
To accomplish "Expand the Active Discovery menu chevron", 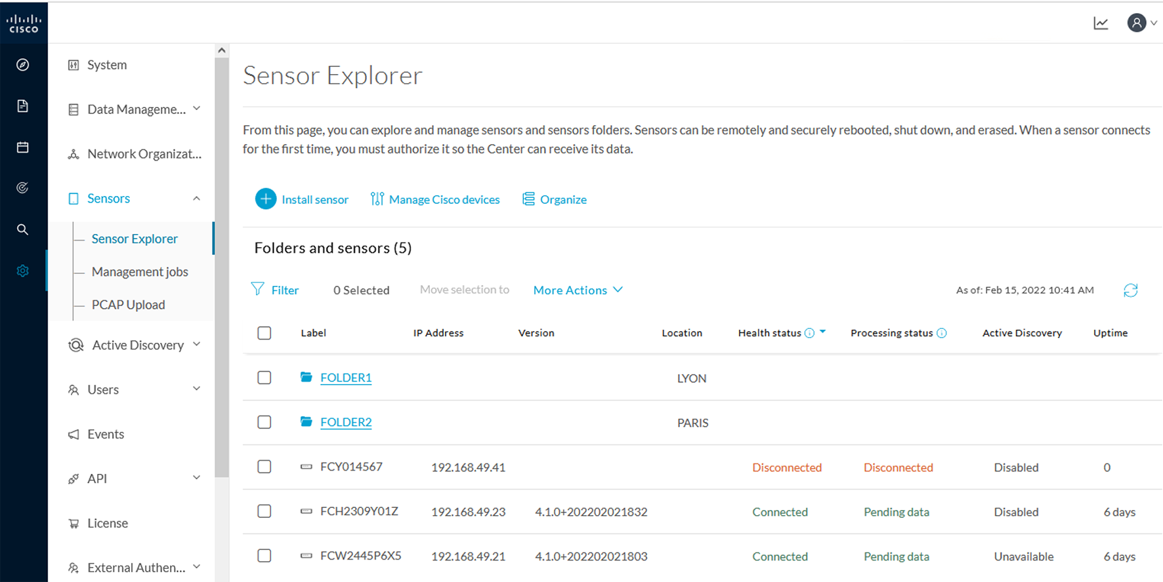I will click(x=196, y=345).
